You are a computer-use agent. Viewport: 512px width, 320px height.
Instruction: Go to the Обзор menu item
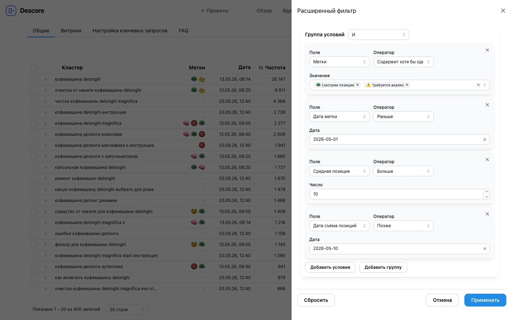pyautogui.click(x=264, y=11)
